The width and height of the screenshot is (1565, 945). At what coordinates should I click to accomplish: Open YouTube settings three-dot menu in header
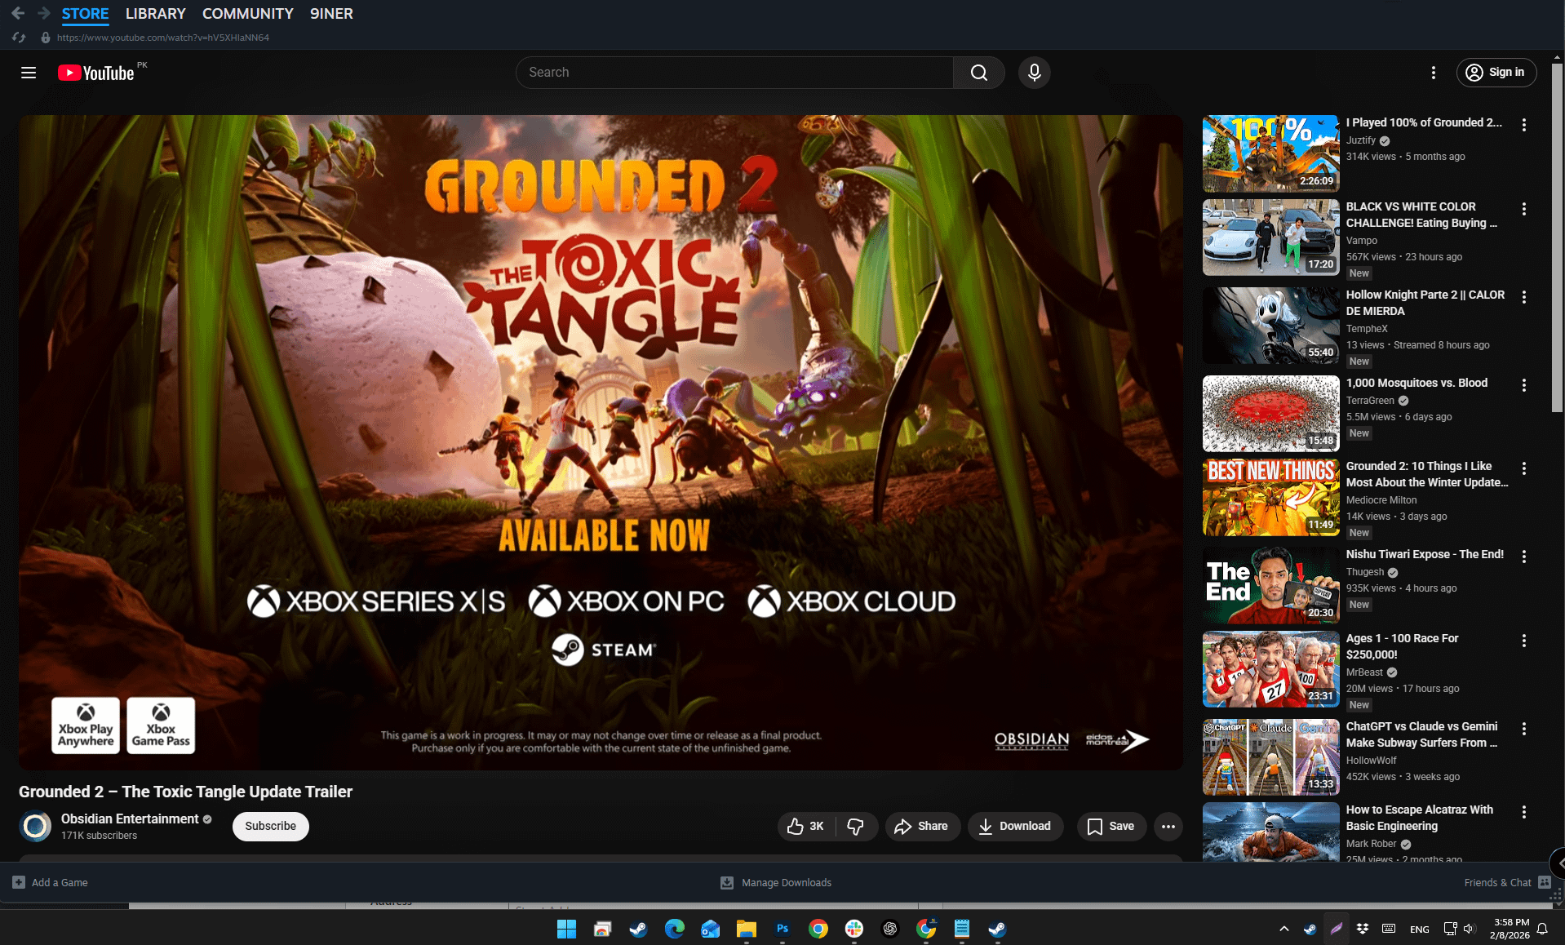(x=1433, y=73)
